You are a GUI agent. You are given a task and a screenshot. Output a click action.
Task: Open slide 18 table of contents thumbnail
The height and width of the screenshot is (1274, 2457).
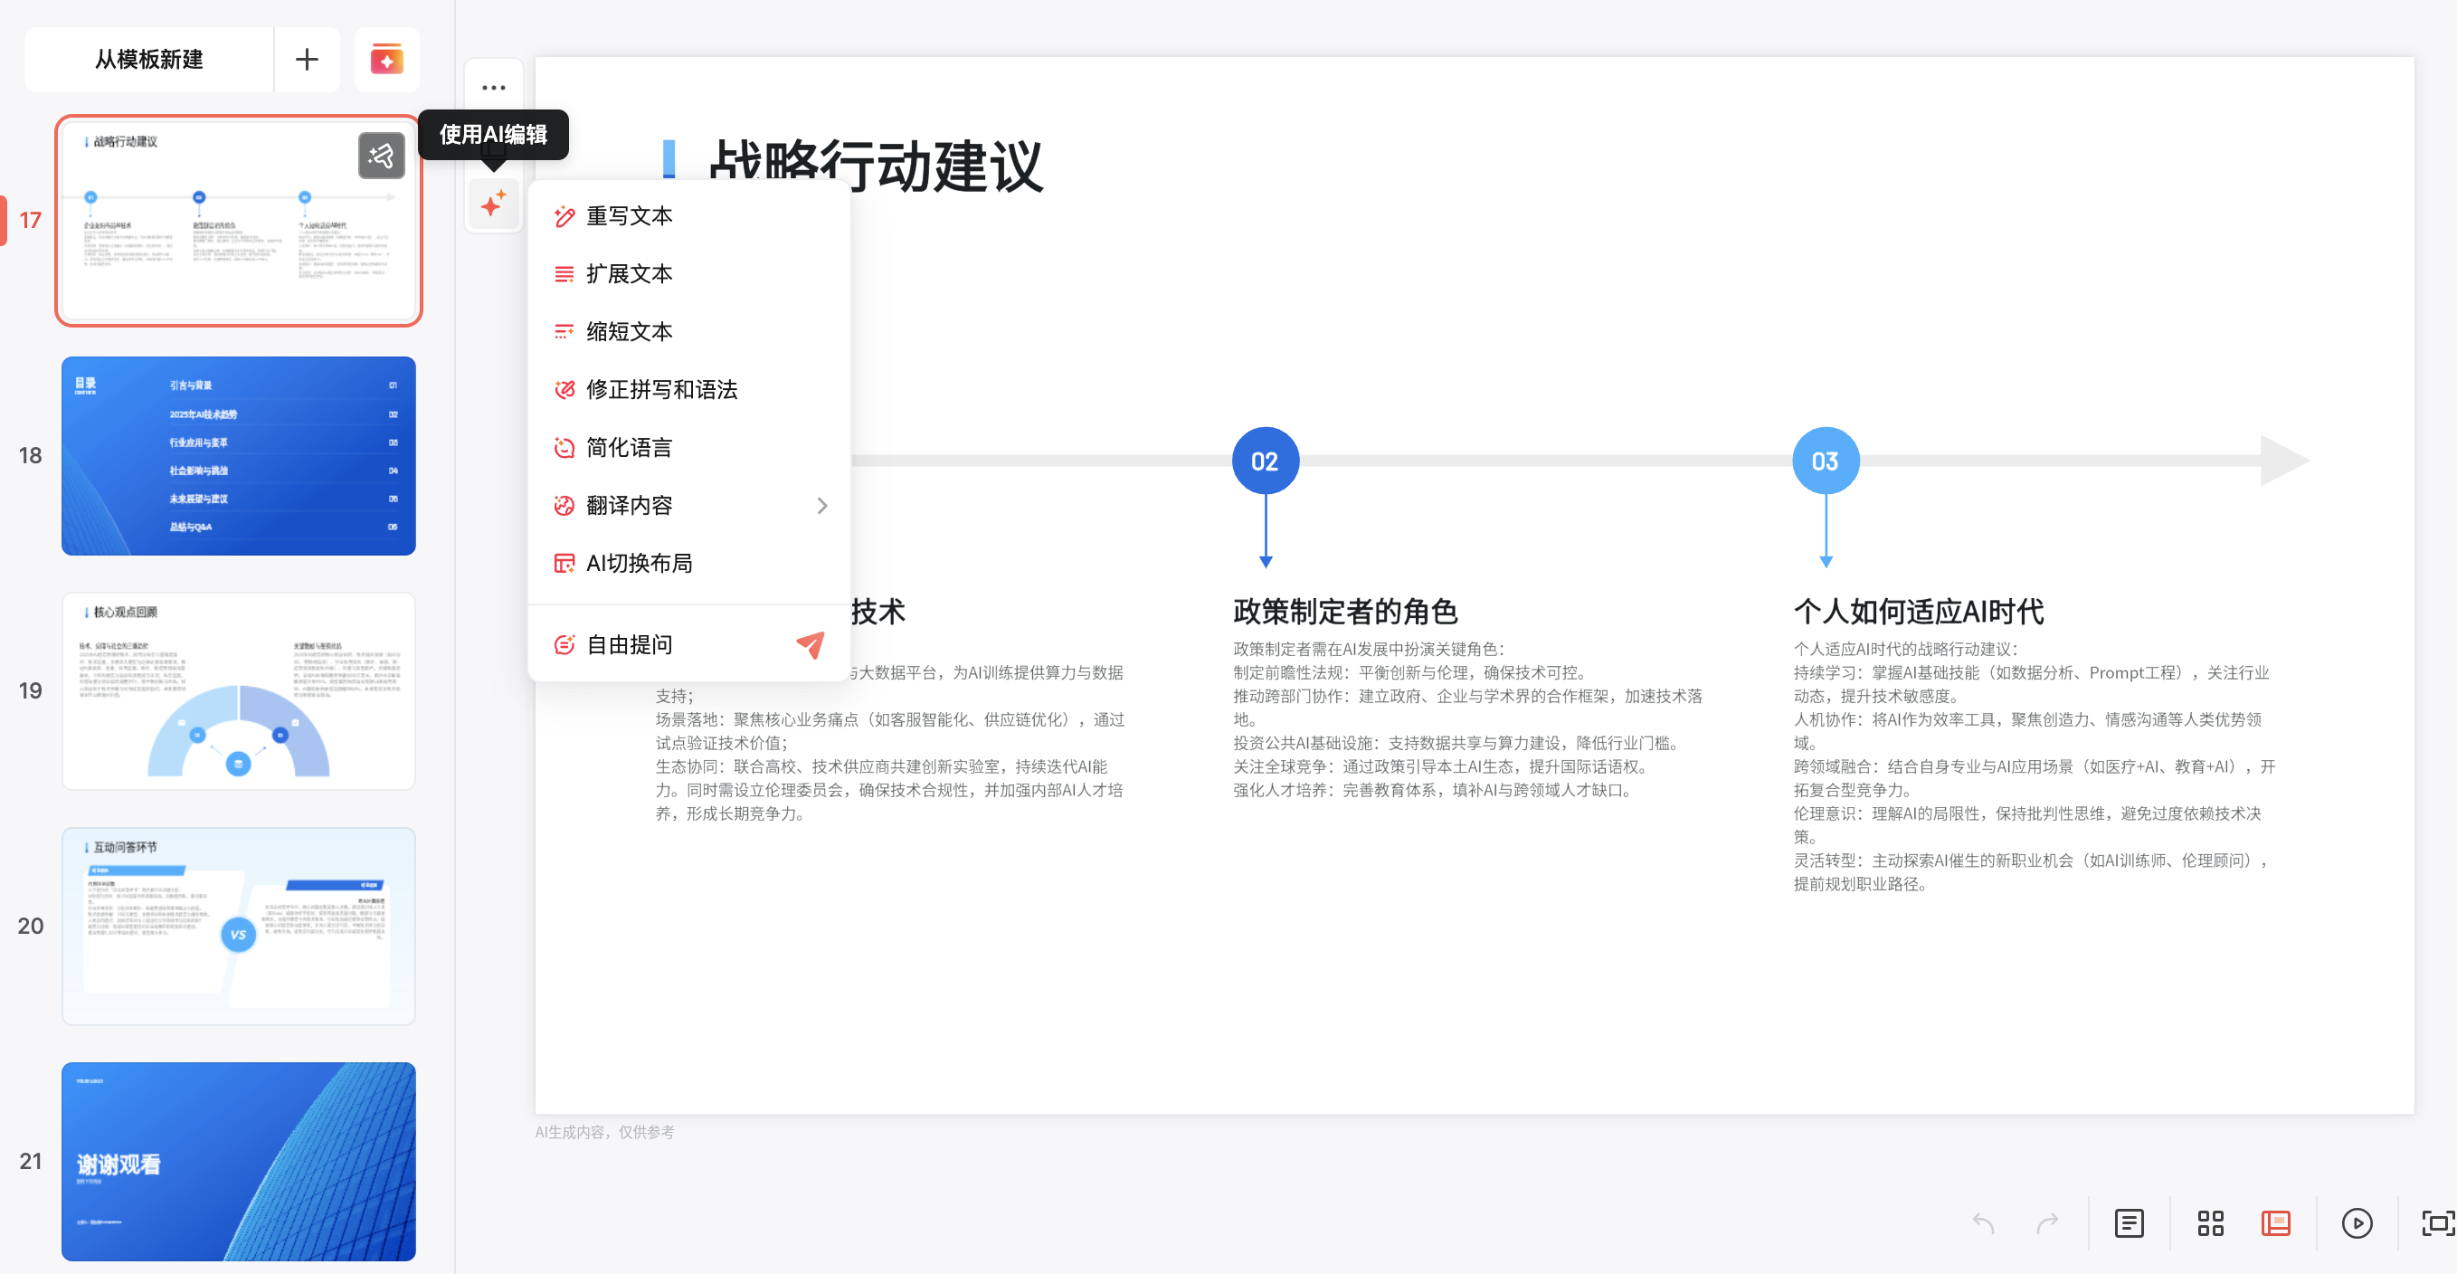(239, 456)
